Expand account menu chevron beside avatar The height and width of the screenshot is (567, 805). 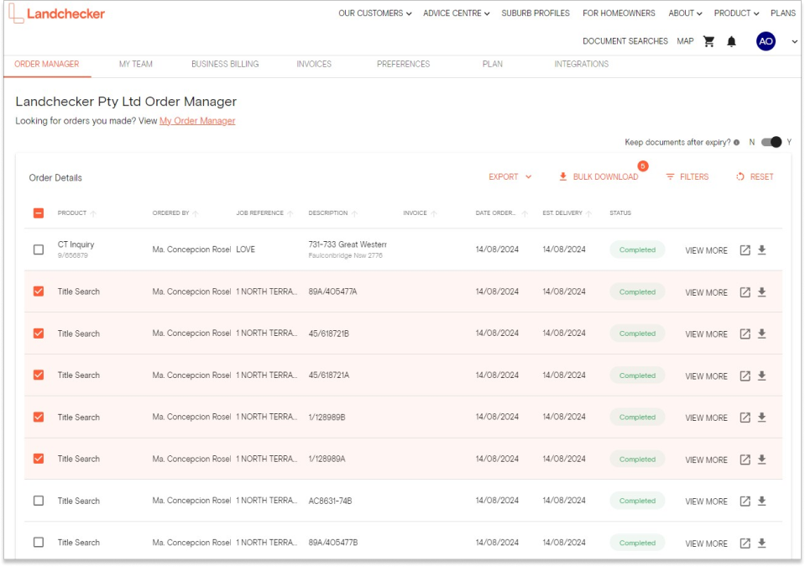coord(794,42)
